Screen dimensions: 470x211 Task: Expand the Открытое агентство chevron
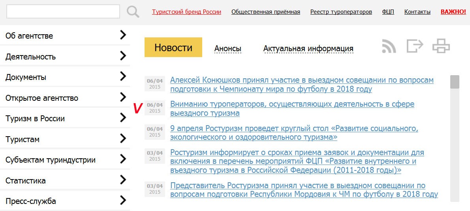tap(123, 97)
